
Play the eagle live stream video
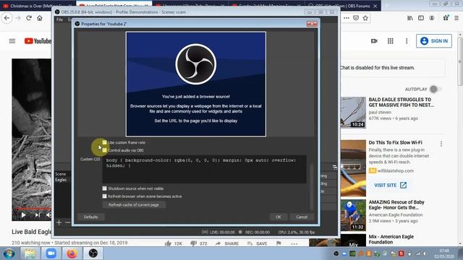23,215
